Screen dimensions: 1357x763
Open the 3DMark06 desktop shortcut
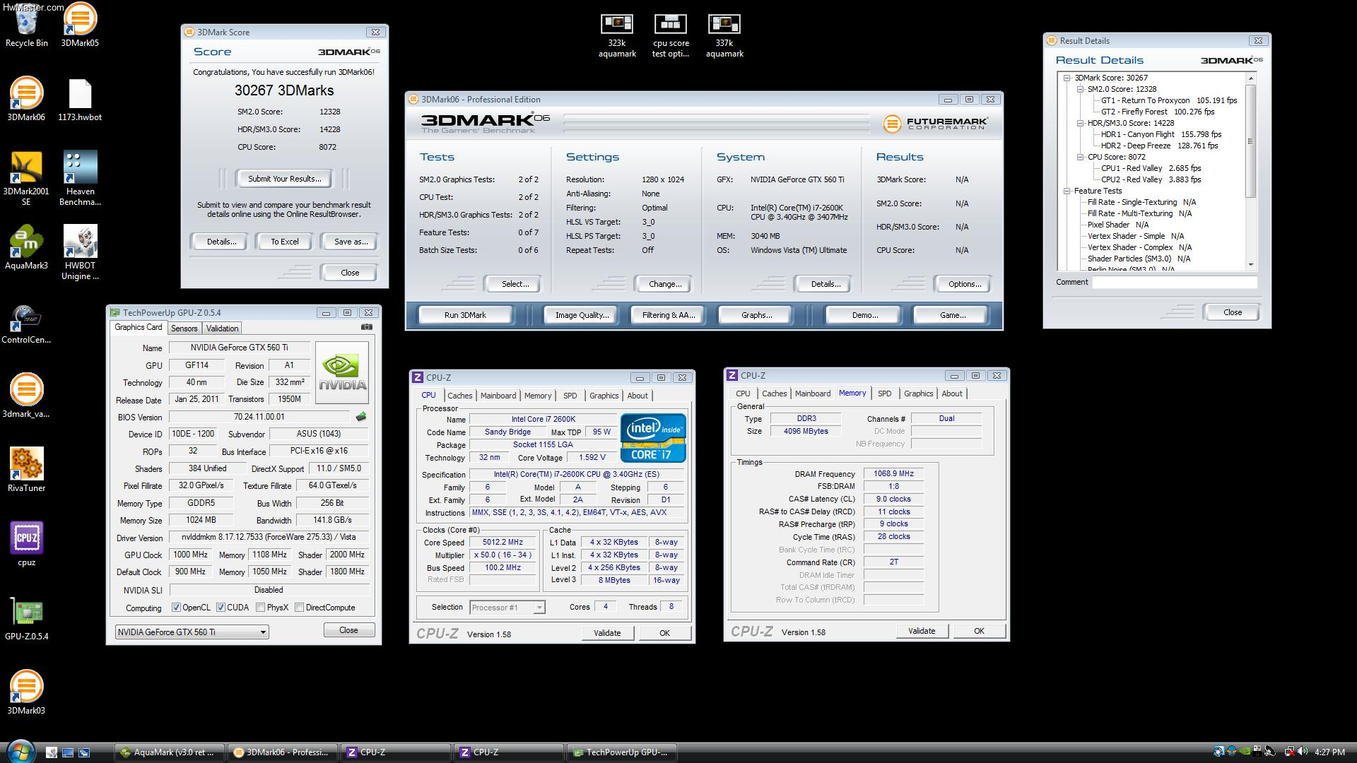click(26, 100)
